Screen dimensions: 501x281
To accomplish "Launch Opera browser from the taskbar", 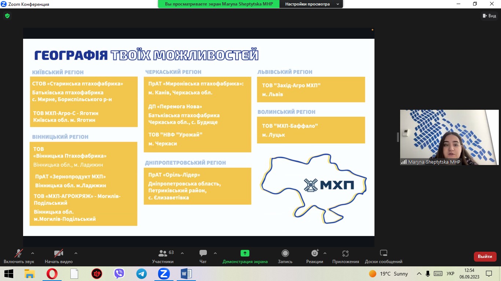I will coord(52,274).
